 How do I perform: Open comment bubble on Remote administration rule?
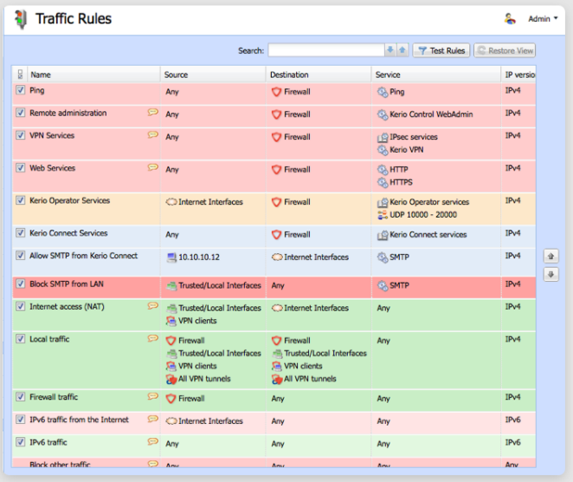coord(152,112)
